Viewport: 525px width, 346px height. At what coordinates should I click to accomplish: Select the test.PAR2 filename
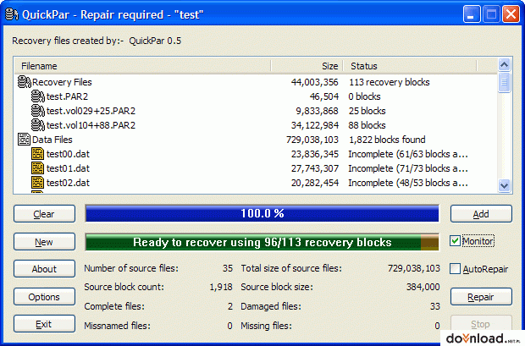pyautogui.click(x=67, y=96)
